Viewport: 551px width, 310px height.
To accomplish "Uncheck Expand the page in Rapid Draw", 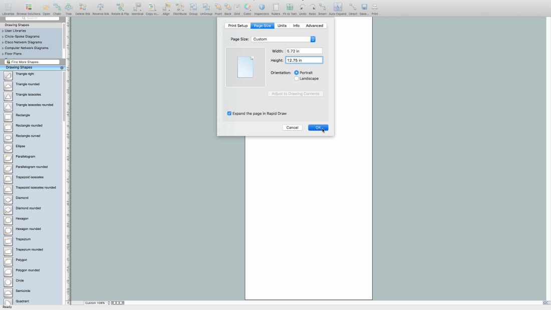I will coord(229,114).
